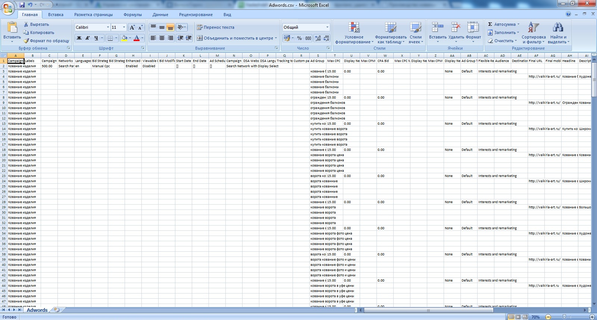
Task: Toggle bold formatting (Ж)
Action: coord(79,38)
